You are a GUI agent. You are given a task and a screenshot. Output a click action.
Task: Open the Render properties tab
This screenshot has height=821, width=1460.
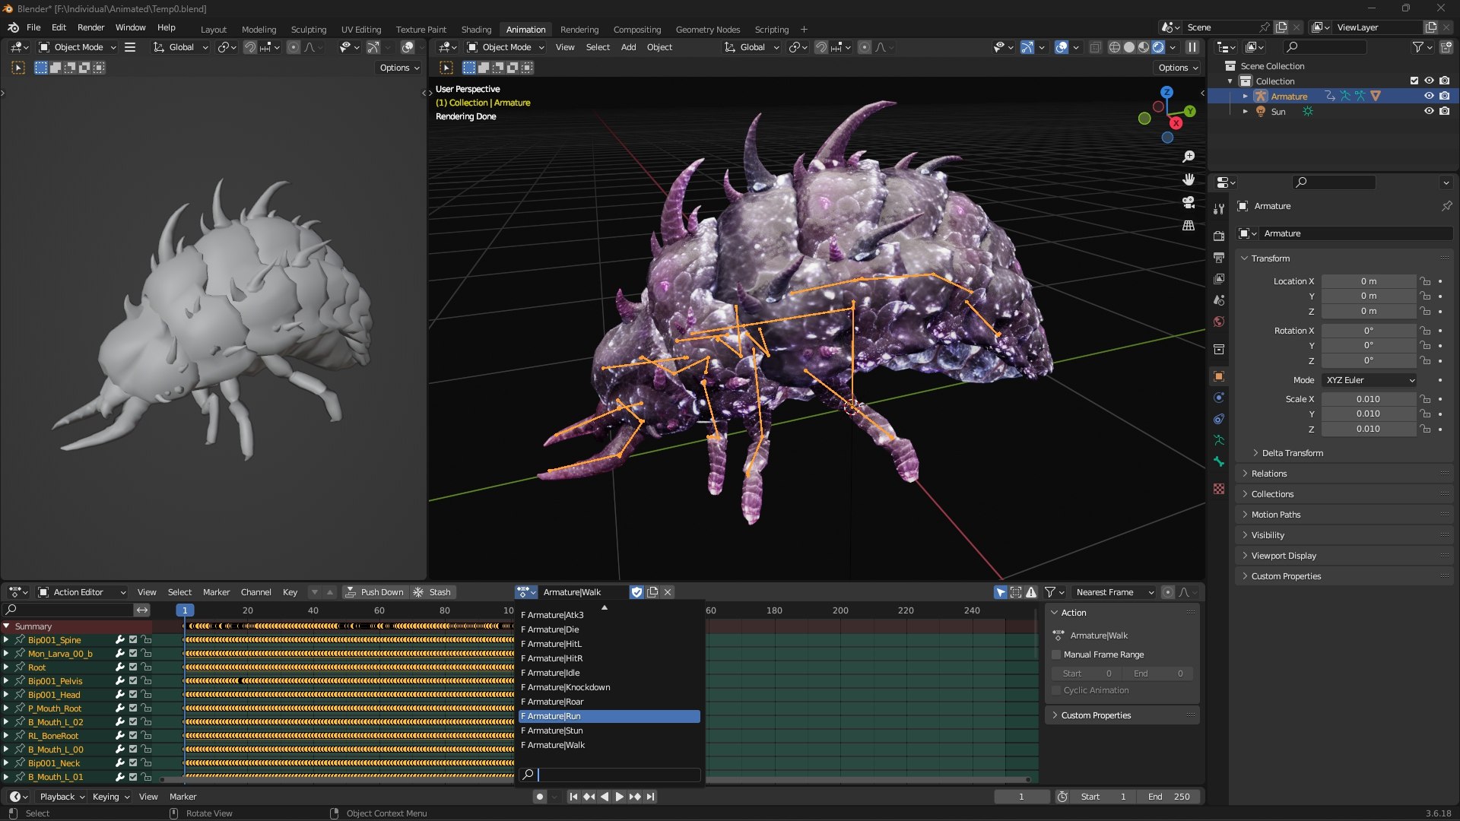(1219, 236)
